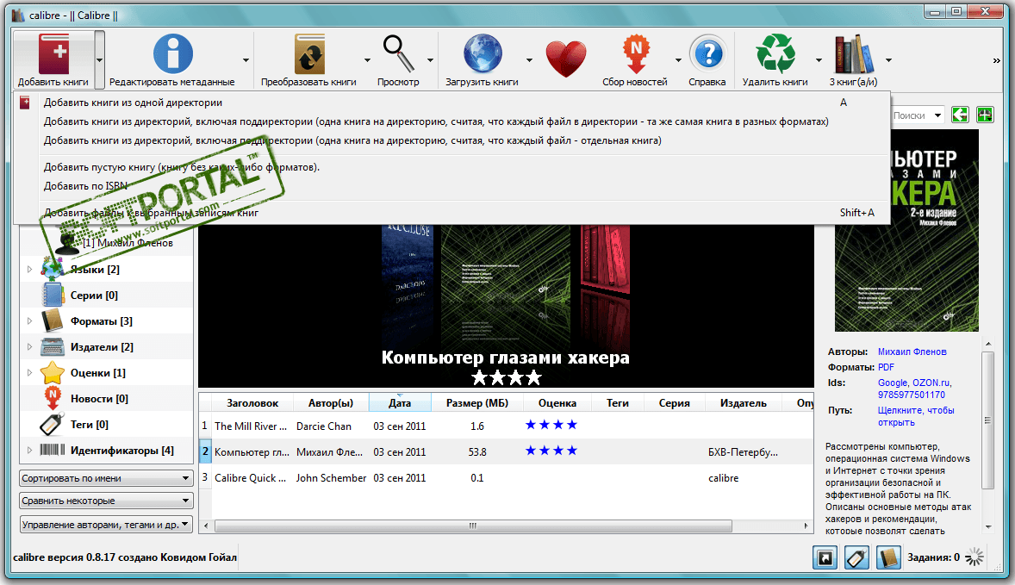Viewport: 1015px width, 585px height.
Task: Open the PDF format link
Action: pos(886,367)
